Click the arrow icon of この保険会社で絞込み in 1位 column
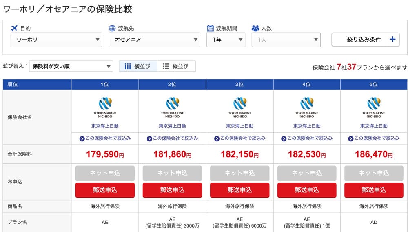Viewport: 408px width, 232px height. [x=82, y=138]
